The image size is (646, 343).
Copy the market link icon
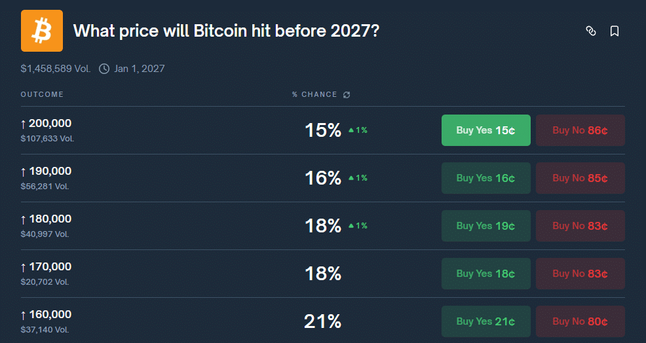591,31
